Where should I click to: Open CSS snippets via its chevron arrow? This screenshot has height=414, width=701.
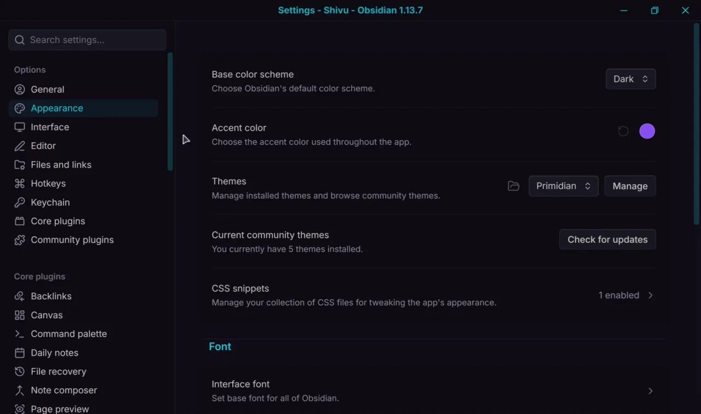point(651,295)
